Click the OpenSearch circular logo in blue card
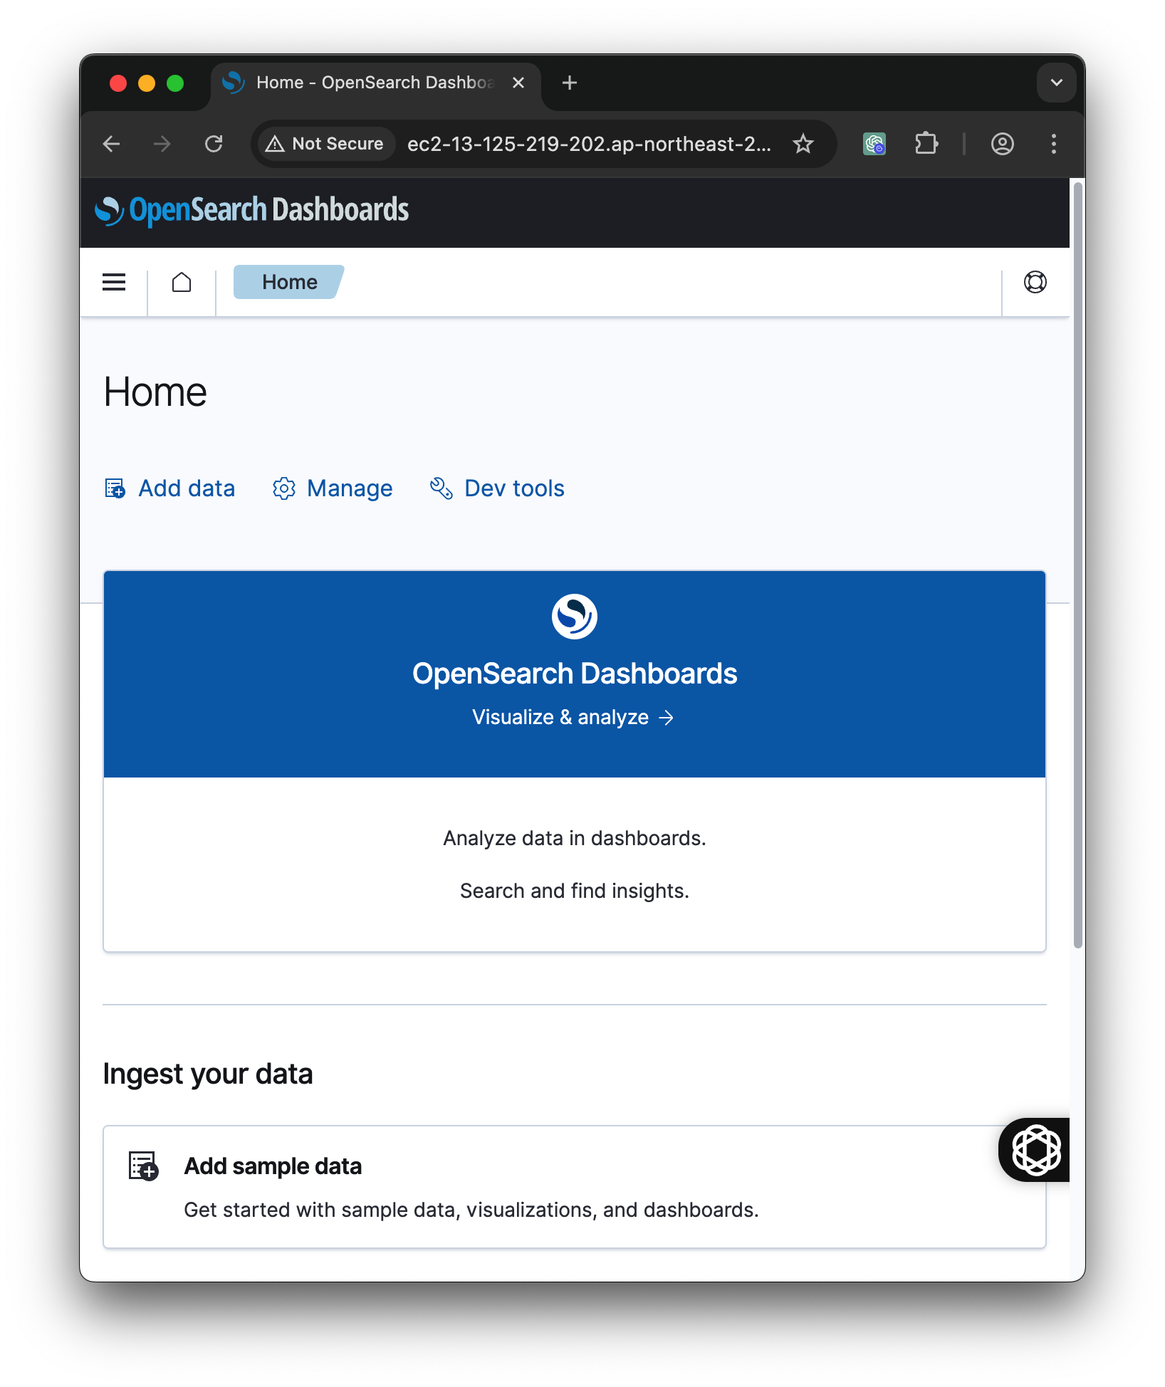1165x1387 pixels. point(574,617)
